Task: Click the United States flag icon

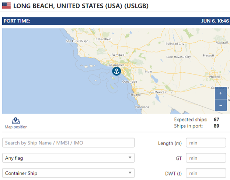Action: point(6,6)
